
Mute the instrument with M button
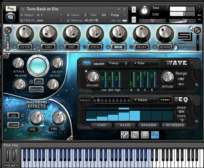(x=134, y=20)
